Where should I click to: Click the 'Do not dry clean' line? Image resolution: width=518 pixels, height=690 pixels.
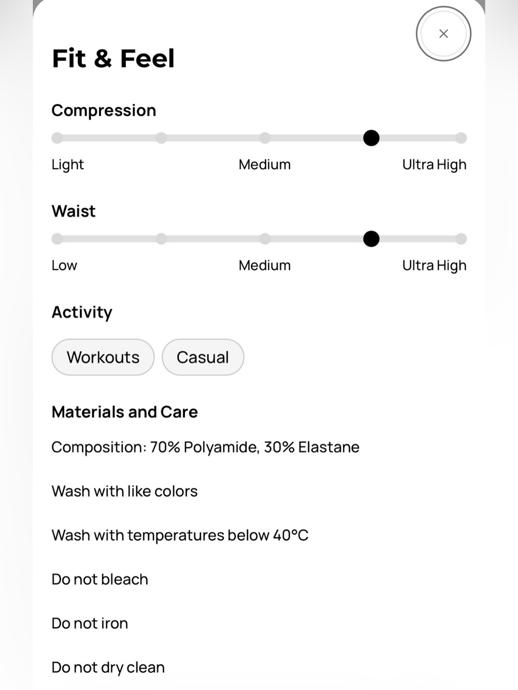tap(108, 668)
